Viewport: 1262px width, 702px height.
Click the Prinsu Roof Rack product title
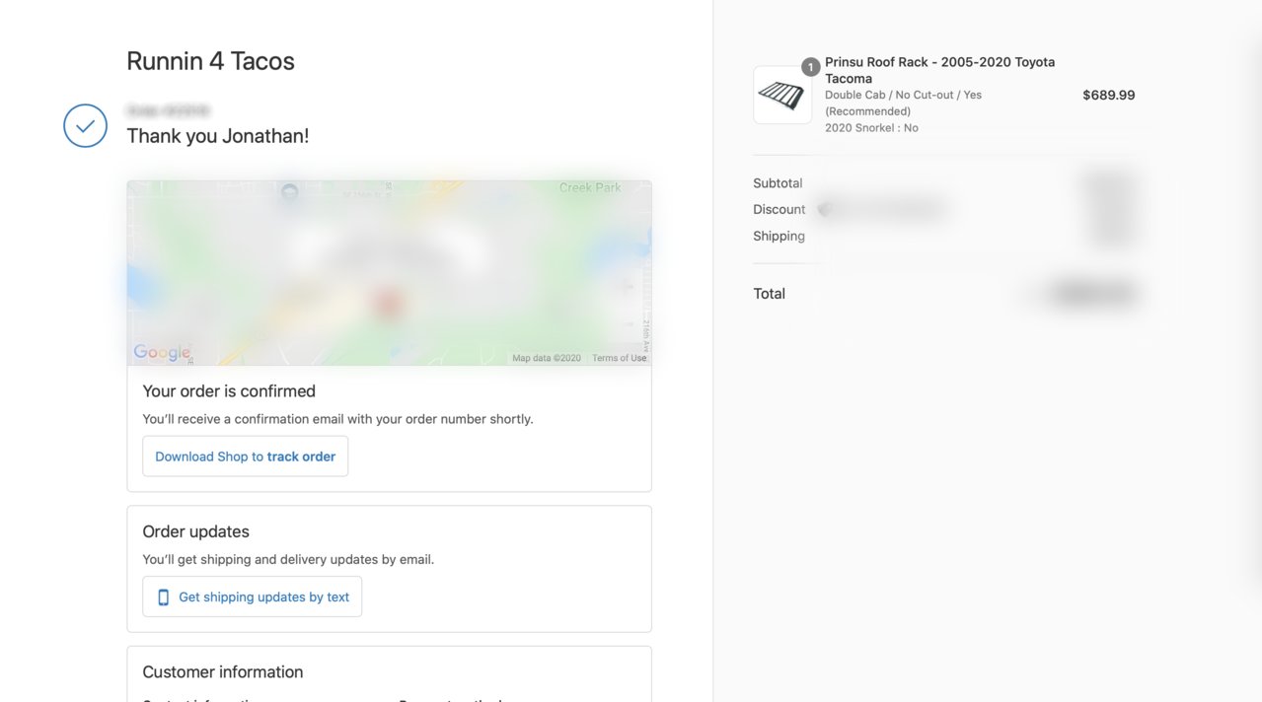click(940, 70)
